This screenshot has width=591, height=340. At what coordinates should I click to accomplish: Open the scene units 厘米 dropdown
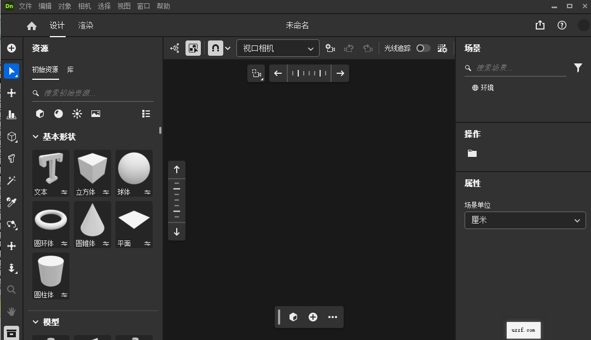524,220
